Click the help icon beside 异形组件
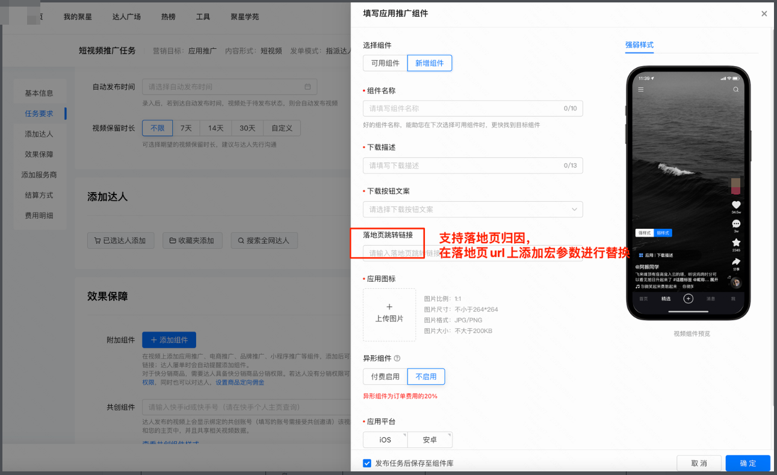 point(397,358)
